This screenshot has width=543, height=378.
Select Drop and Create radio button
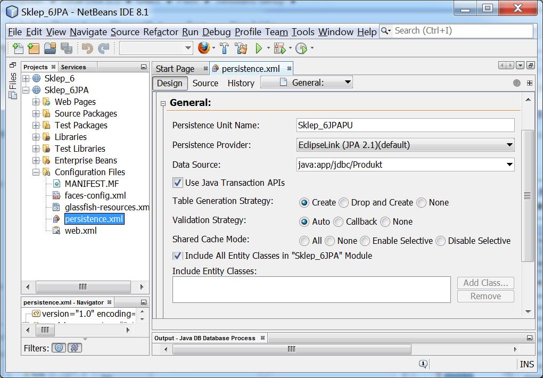pos(343,203)
